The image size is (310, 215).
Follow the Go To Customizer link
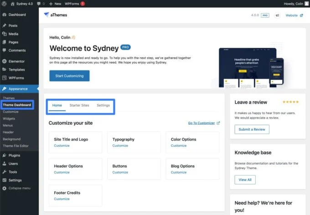click(201, 123)
